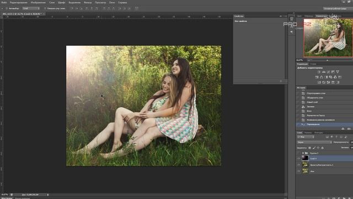The height and width of the screenshot is (199, 353).
Task: Open the Просмотр (View) menu
Action: (100, 2)
